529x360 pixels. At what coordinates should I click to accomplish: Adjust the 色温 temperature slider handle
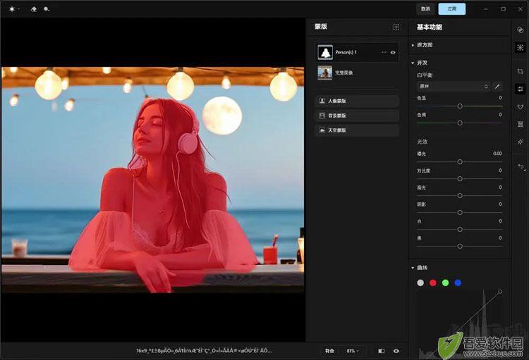(x=460, y=106)
